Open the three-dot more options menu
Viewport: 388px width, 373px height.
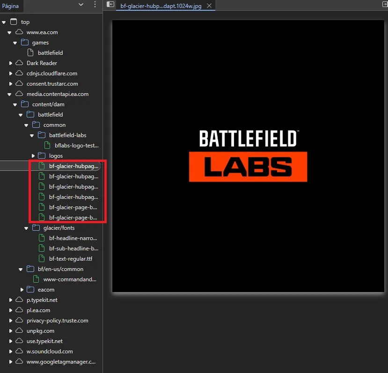[95, 5]
